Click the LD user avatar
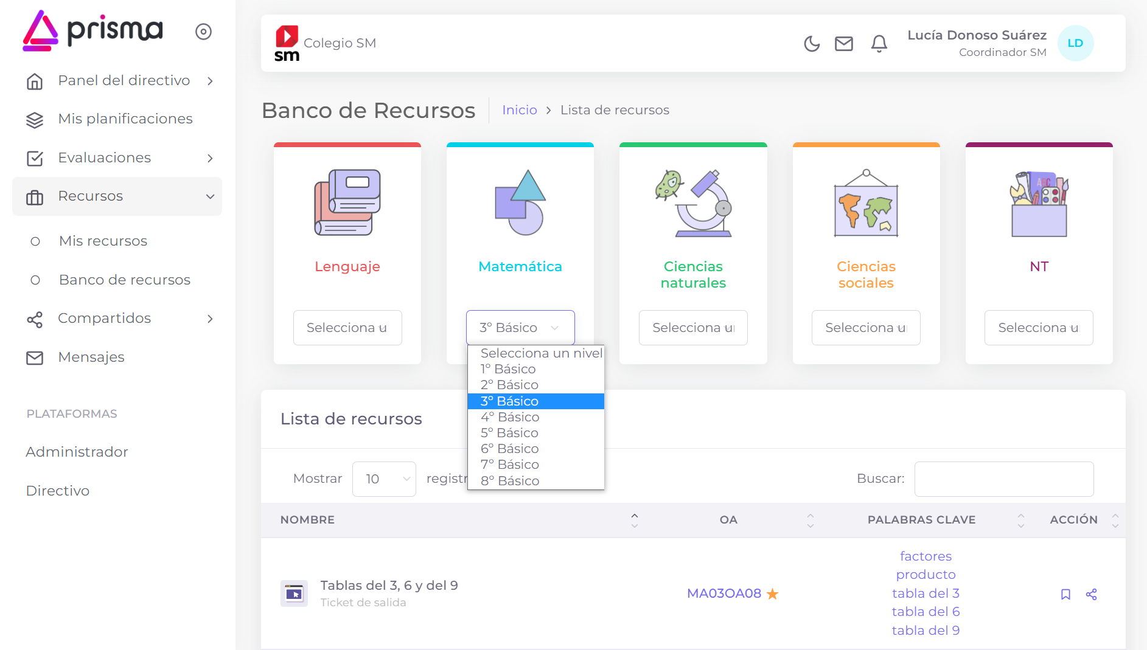 [1075, 43]
